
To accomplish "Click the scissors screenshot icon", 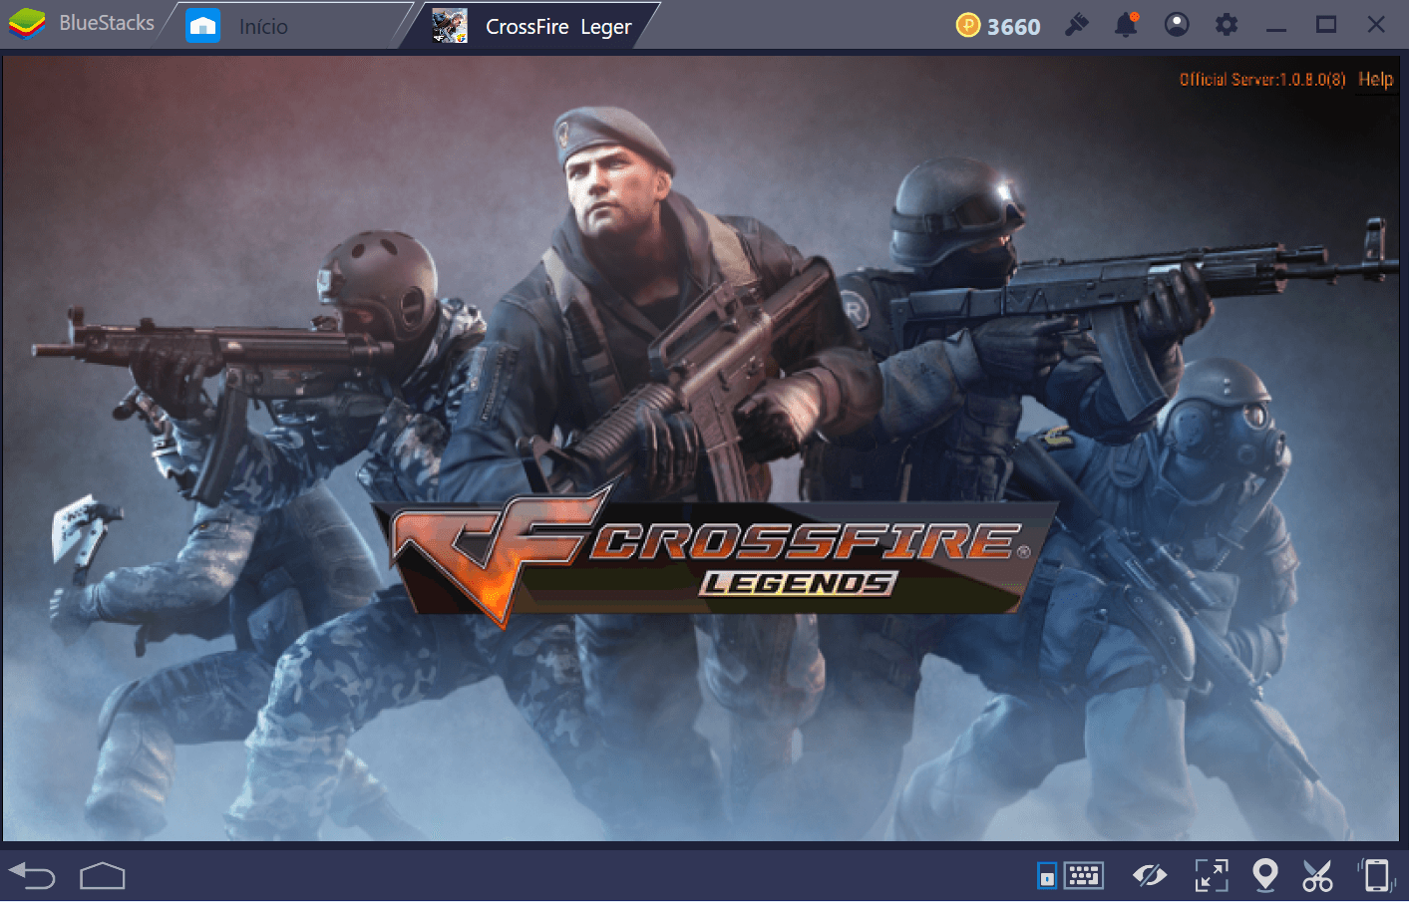I will (1317, 876).
